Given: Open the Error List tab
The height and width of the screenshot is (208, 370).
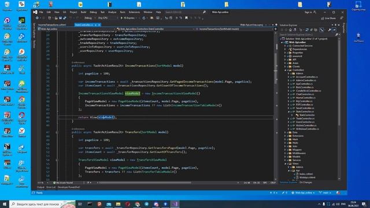Looking at the screenshot, I should point(51,187).
